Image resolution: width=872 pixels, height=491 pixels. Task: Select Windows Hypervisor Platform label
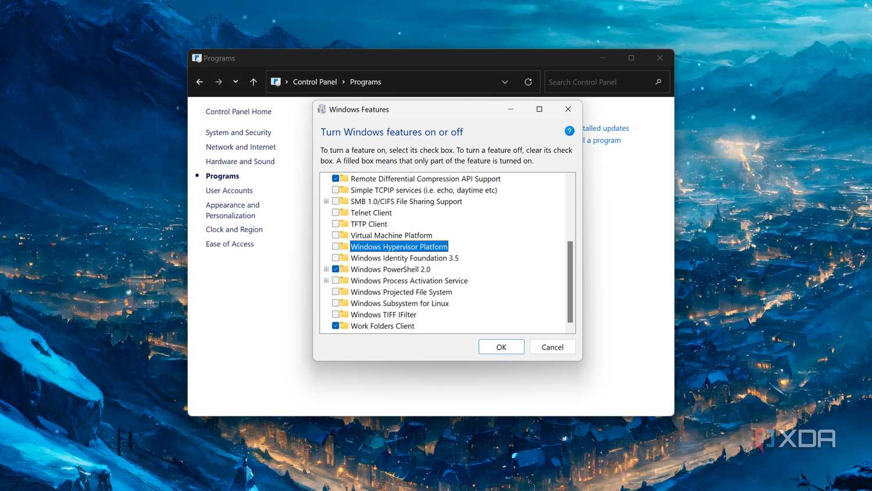pyautogui.click(x=399, y=247)
